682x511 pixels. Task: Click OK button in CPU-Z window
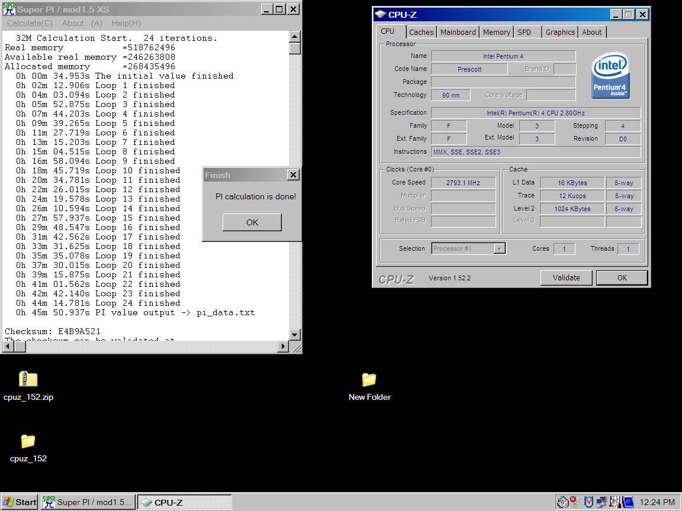click(x=622, y=277)
